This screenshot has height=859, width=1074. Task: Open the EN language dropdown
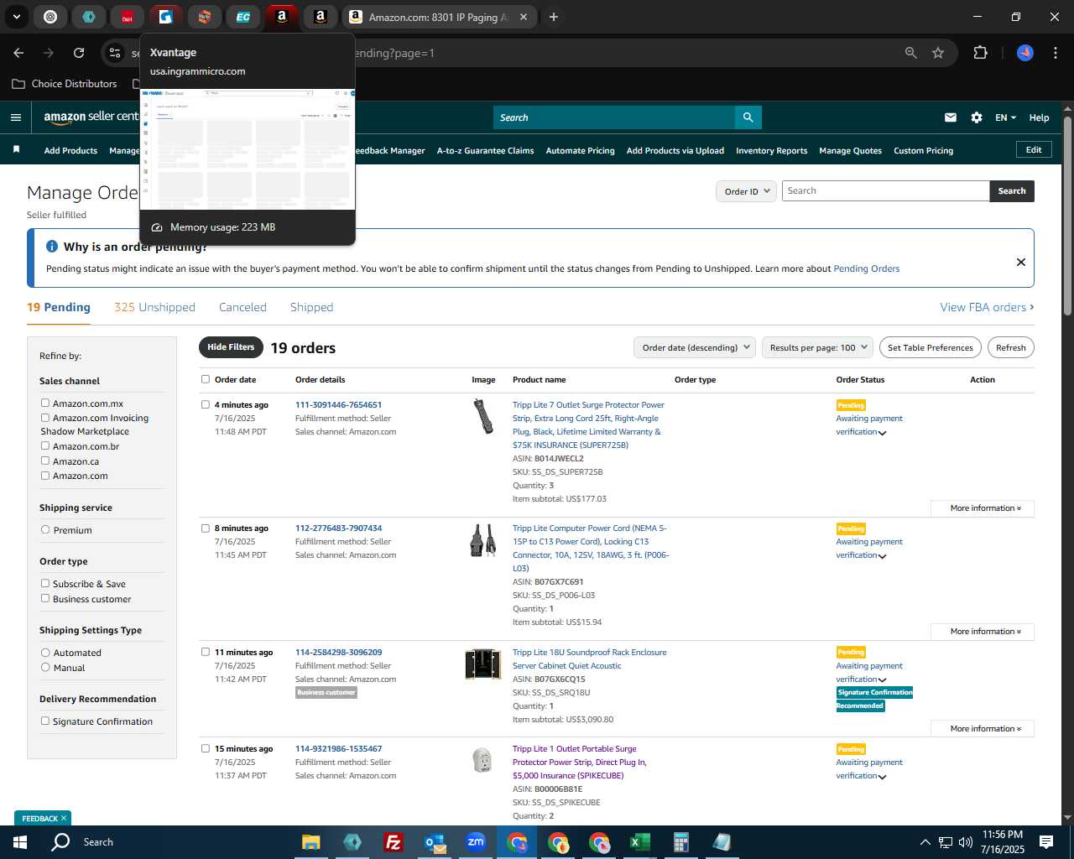click(1005, 117)
